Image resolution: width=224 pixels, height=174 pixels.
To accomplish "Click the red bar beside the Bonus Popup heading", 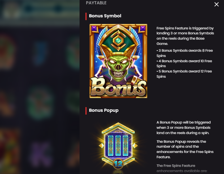I will click(x=86, y=111).
